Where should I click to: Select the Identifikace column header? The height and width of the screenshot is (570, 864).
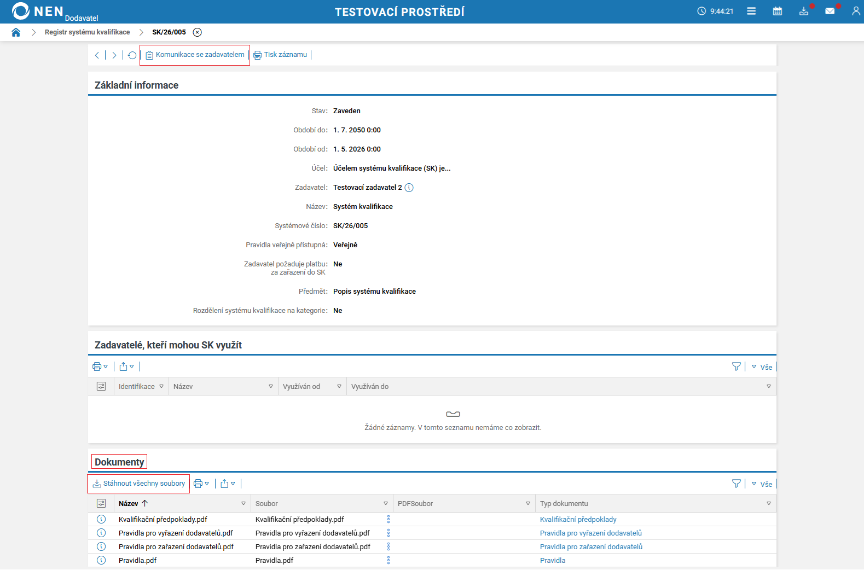click(137, 387)
